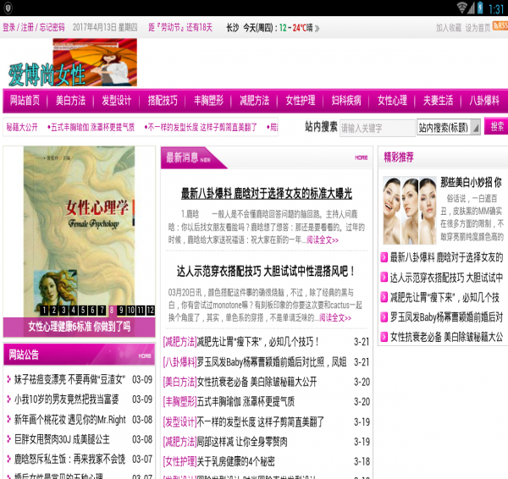
Task: Click the 登录 link
Action: [9, 27]
